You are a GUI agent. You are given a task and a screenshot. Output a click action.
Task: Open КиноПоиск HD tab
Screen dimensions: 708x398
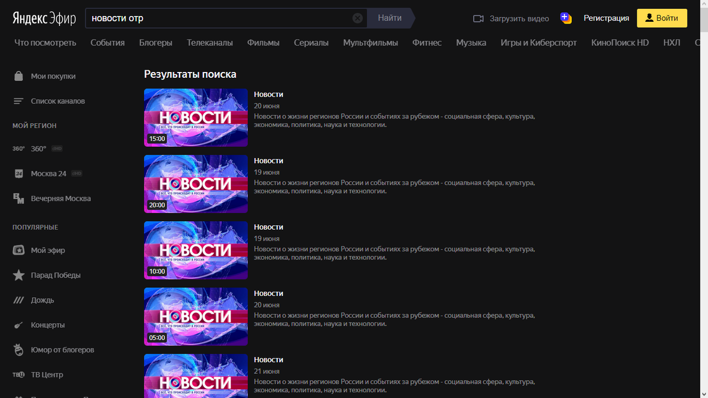coord(620,42)
